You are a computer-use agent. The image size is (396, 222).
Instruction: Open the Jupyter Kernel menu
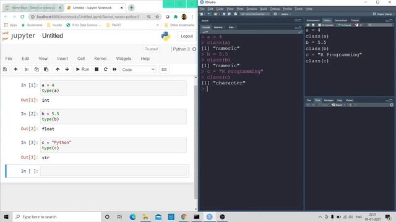(100, 59)
